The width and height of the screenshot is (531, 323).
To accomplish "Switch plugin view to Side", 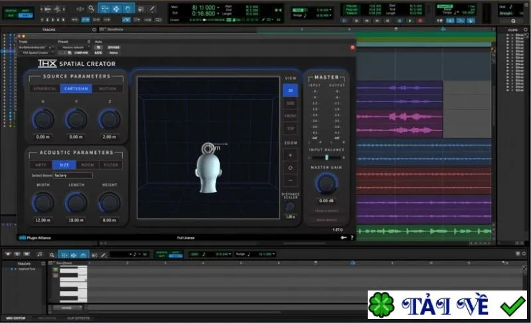I will point(290,103).
